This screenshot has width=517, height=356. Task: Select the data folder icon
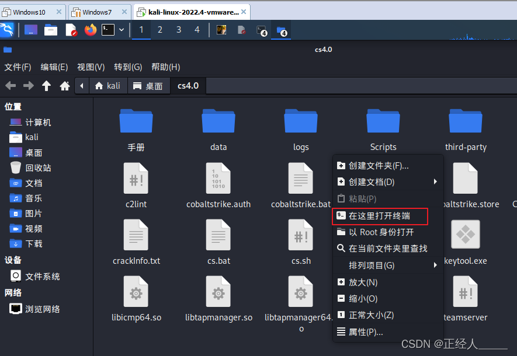(218, 121)
